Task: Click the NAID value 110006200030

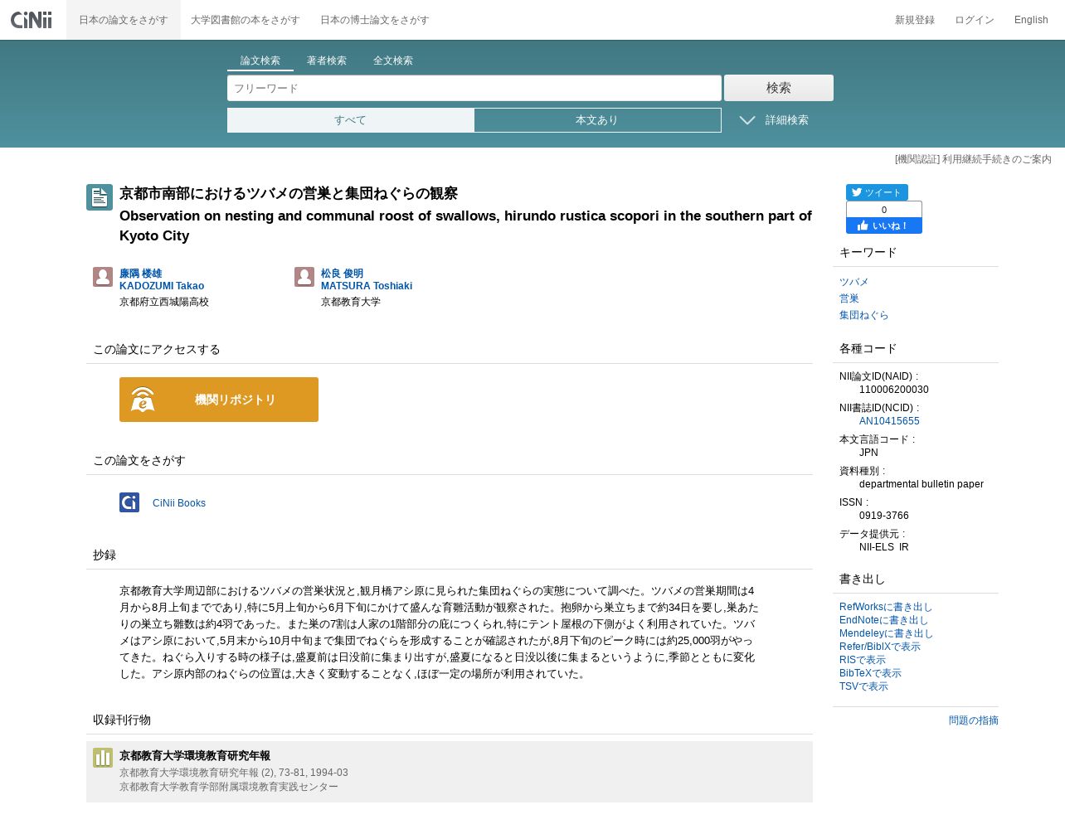Action: (x=894, y=390)
